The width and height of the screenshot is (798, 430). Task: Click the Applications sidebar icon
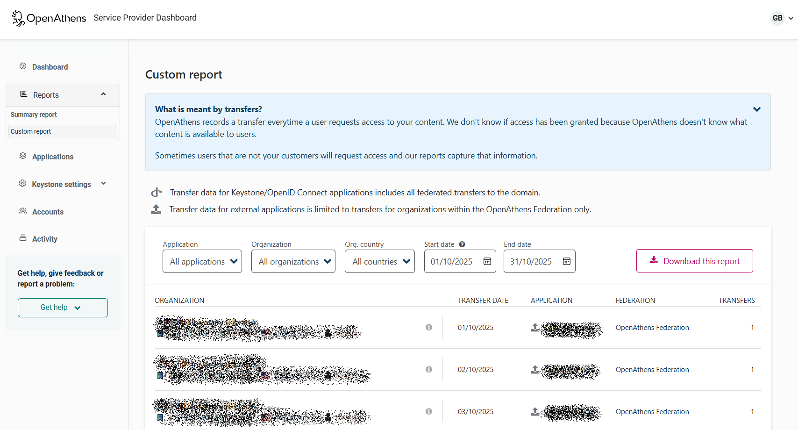point(23,156)
